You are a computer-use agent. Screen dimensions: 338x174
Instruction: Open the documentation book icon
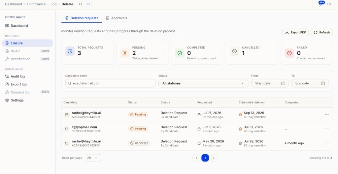(x=329, y=4)
